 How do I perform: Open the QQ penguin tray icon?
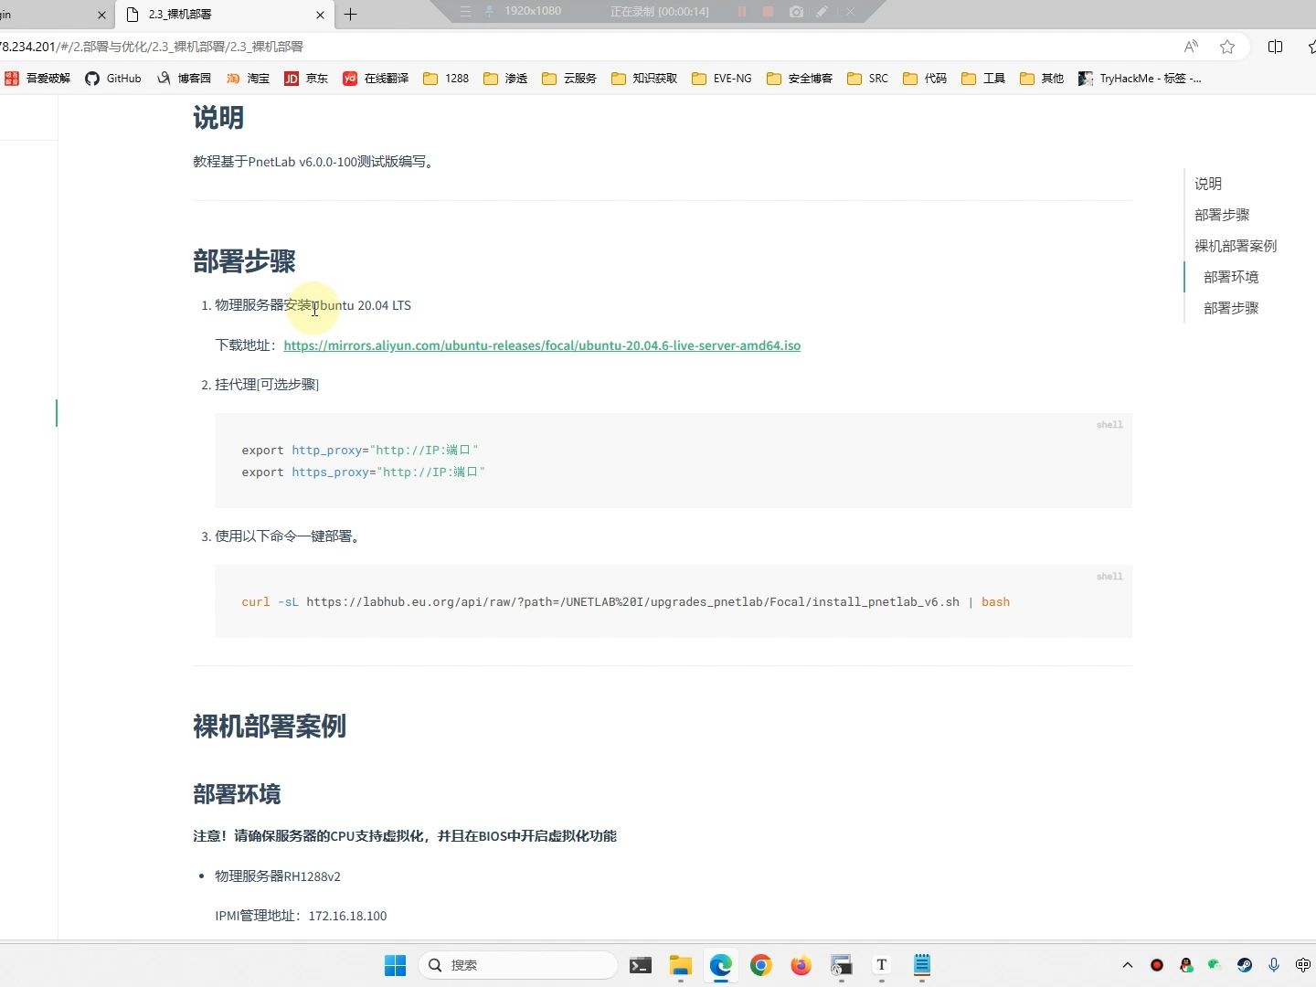point(1186,965)
